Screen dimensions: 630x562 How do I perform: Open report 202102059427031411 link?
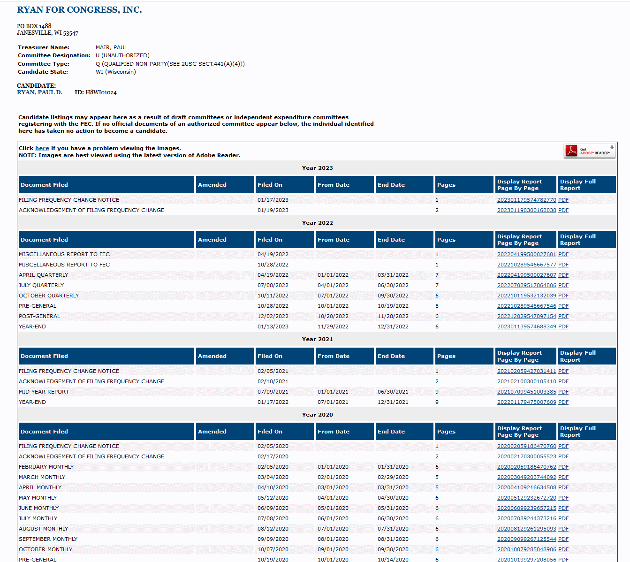tap(526, 371)
